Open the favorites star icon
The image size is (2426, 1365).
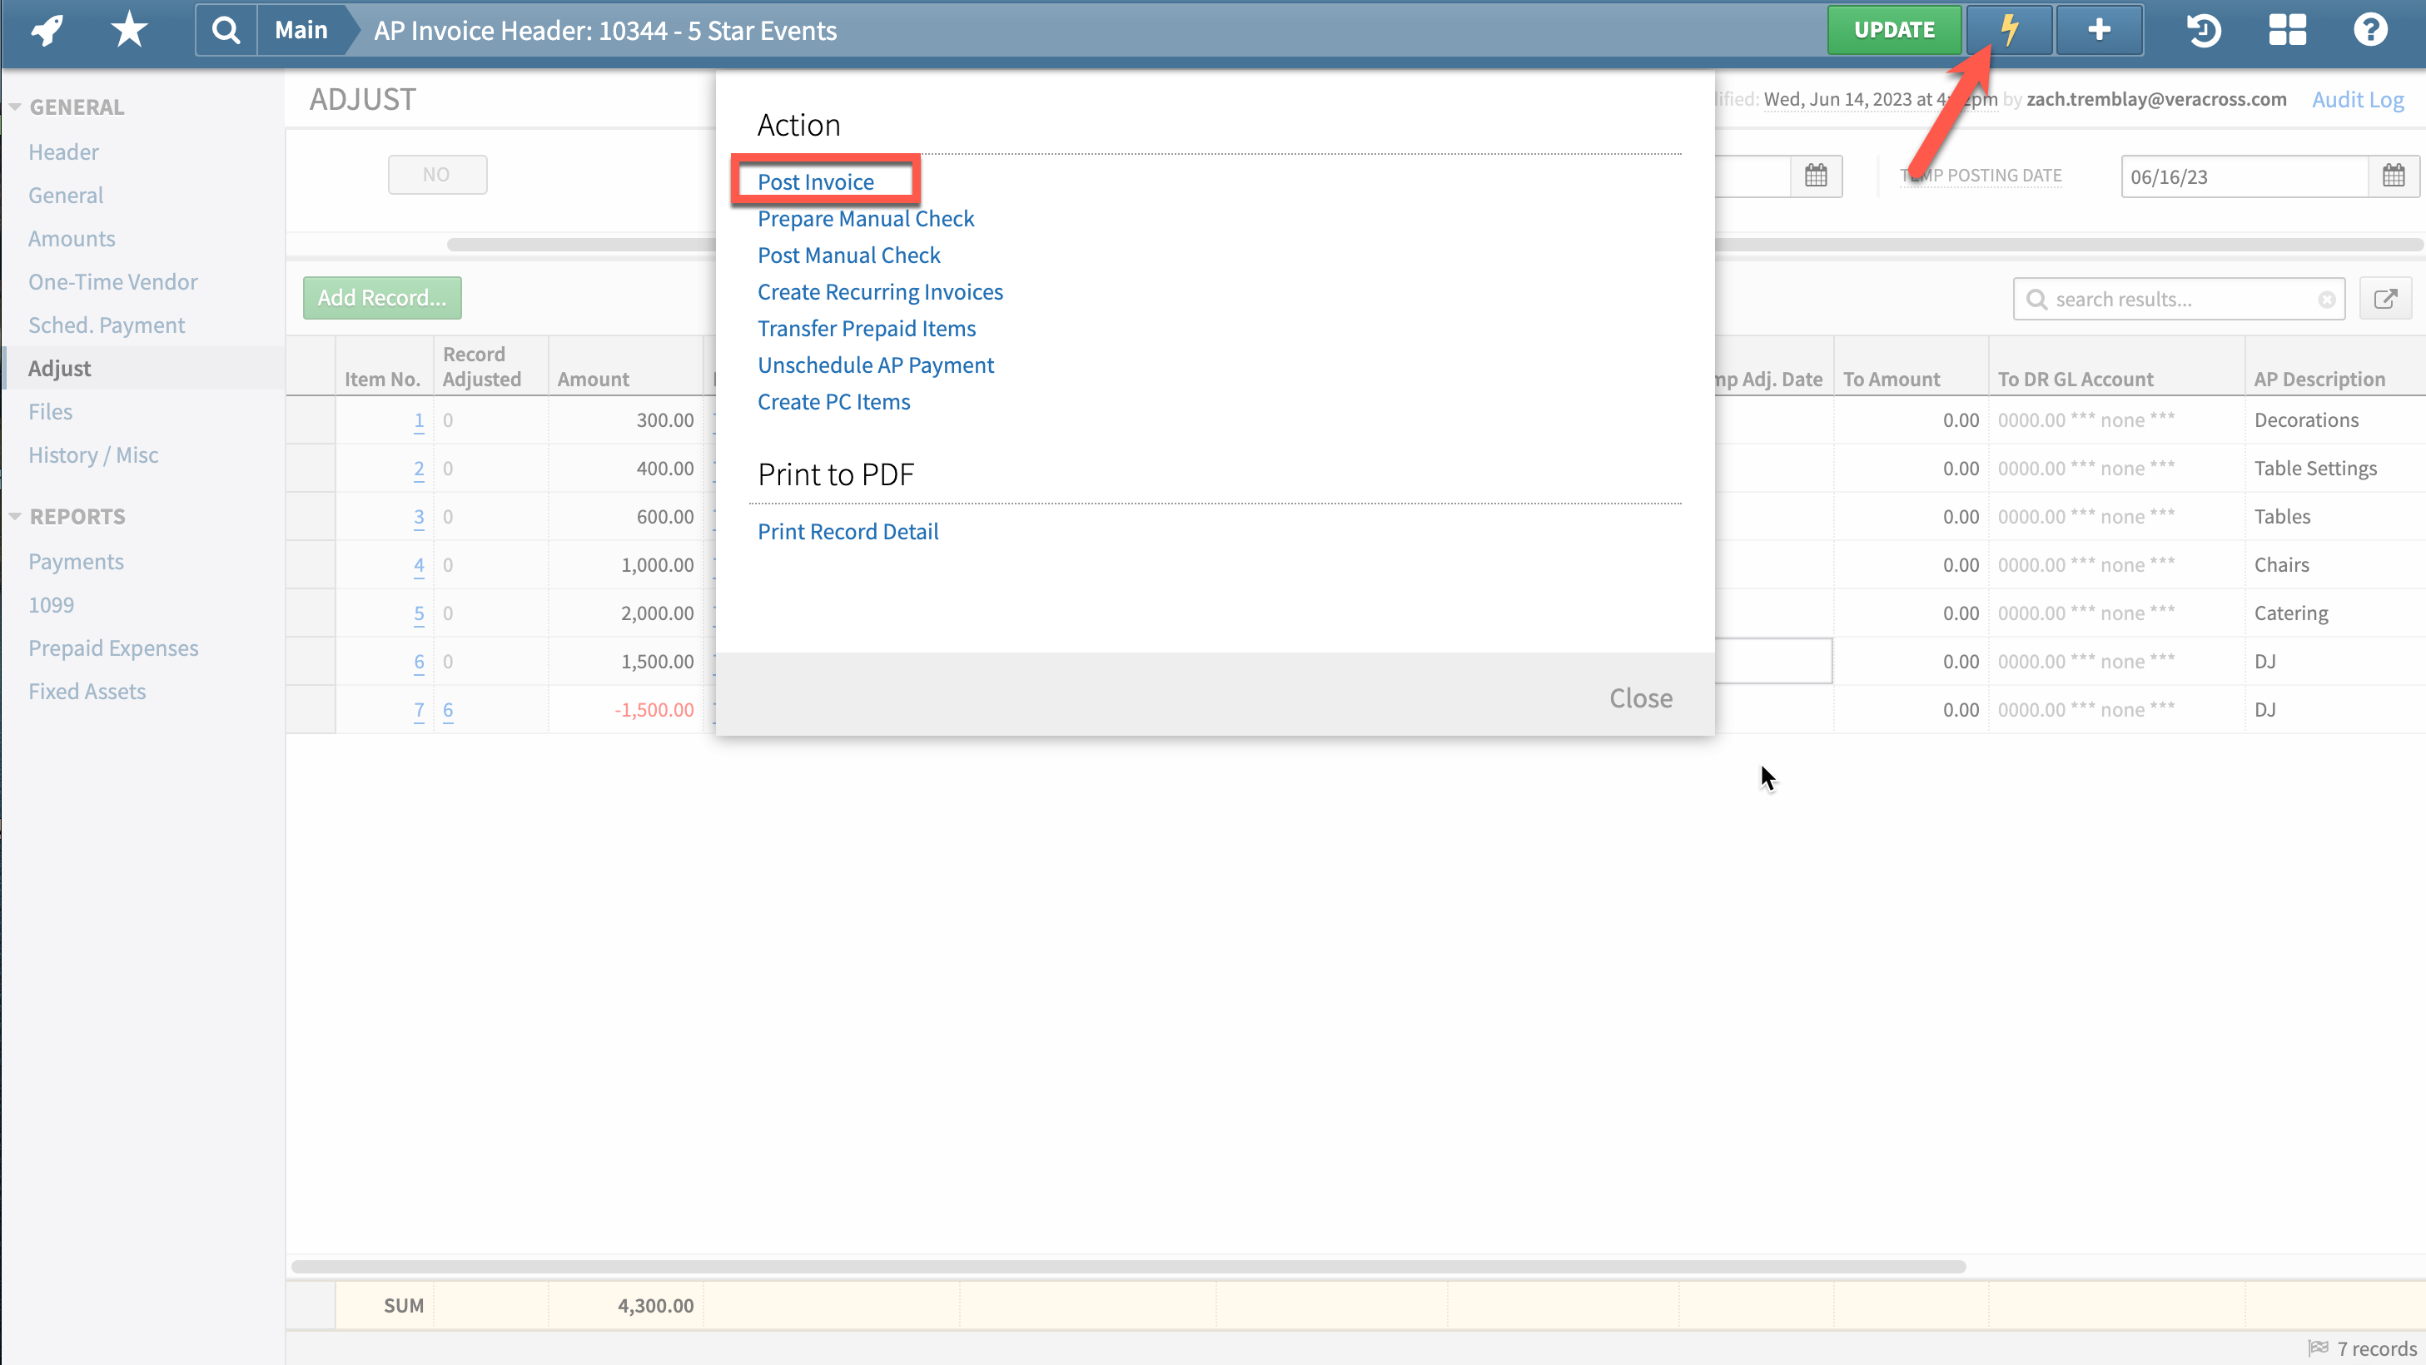click(127, 29)
